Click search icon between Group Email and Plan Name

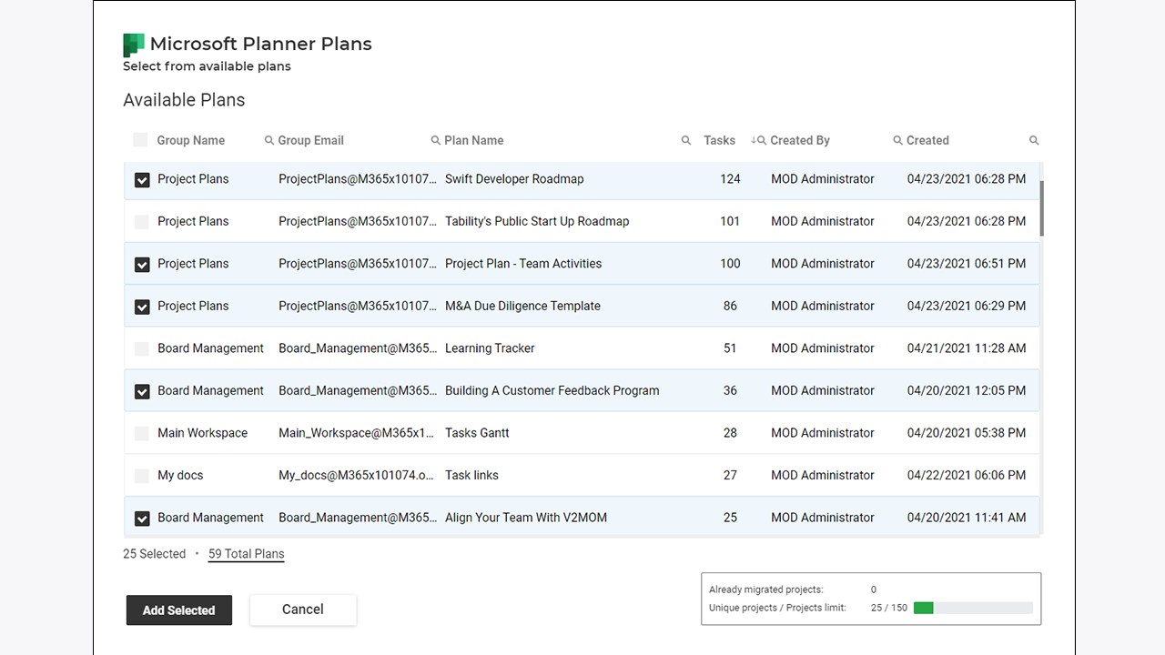coord(436,140)
